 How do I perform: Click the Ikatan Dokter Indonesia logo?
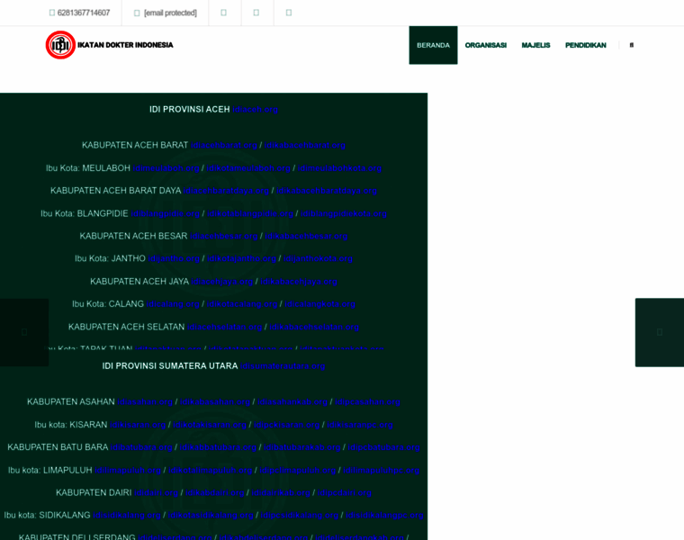[109, 45]
